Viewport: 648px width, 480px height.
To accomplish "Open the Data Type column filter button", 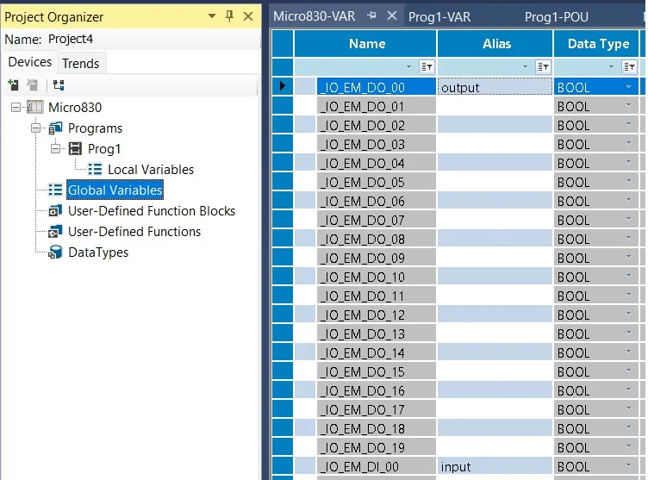I will click(629, 67).
